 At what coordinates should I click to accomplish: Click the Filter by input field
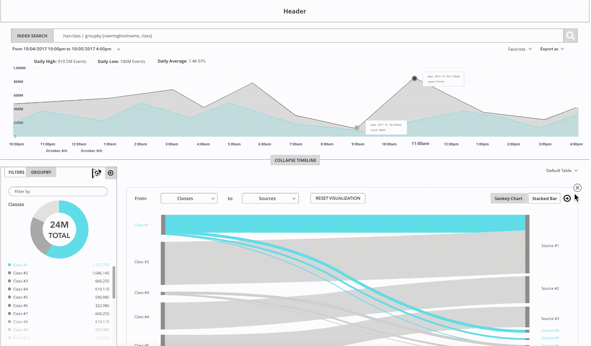(x=58, y=191)
